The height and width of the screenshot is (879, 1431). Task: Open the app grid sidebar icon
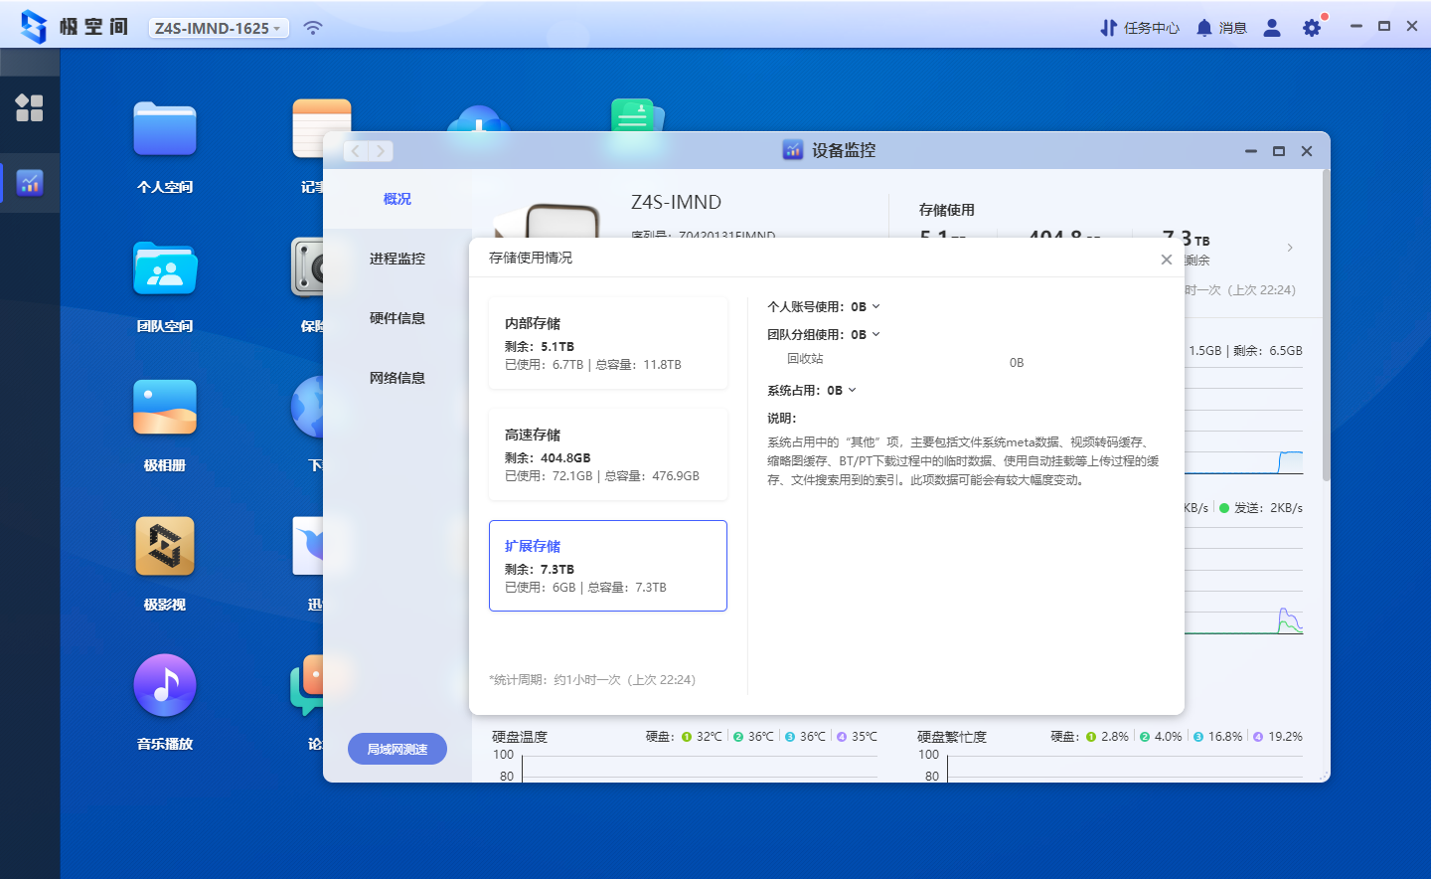pyautogui.click(x=30, y=107)
